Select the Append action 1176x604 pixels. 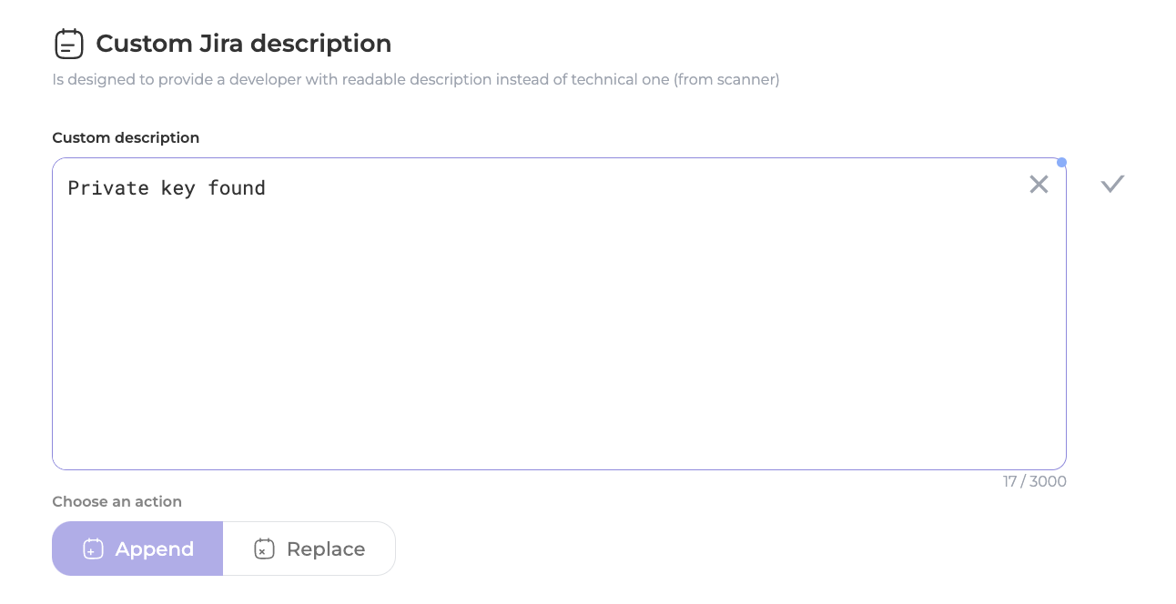137,549
